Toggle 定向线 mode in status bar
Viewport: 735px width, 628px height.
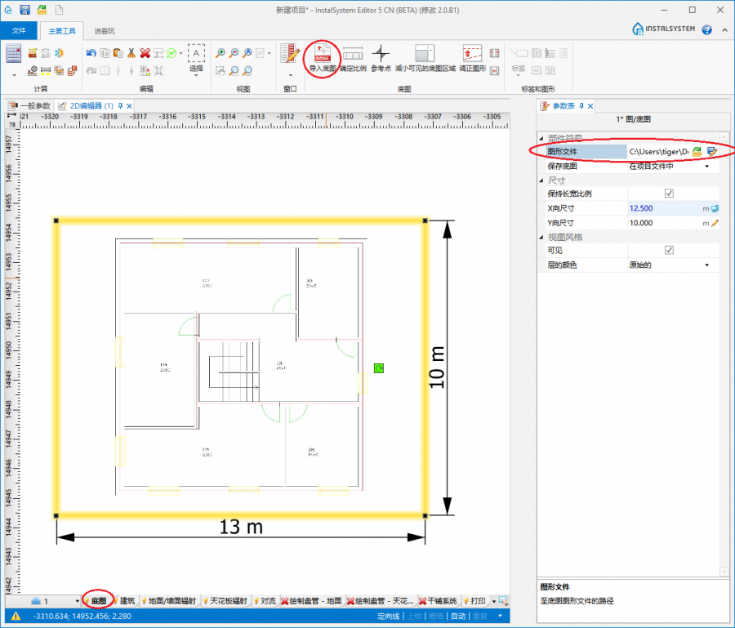(x=389, y=616)
